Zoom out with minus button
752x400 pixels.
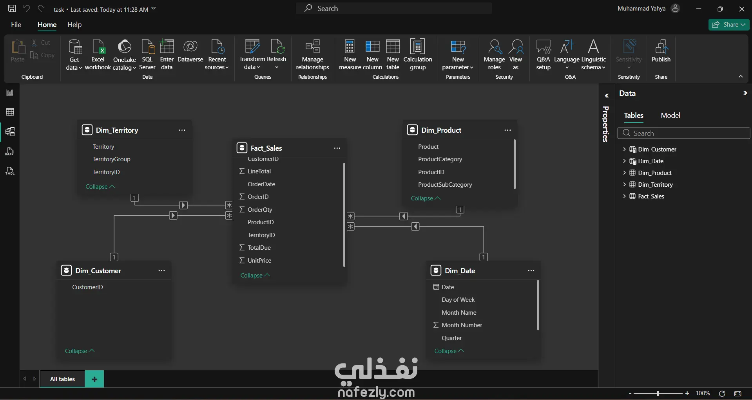630,393
